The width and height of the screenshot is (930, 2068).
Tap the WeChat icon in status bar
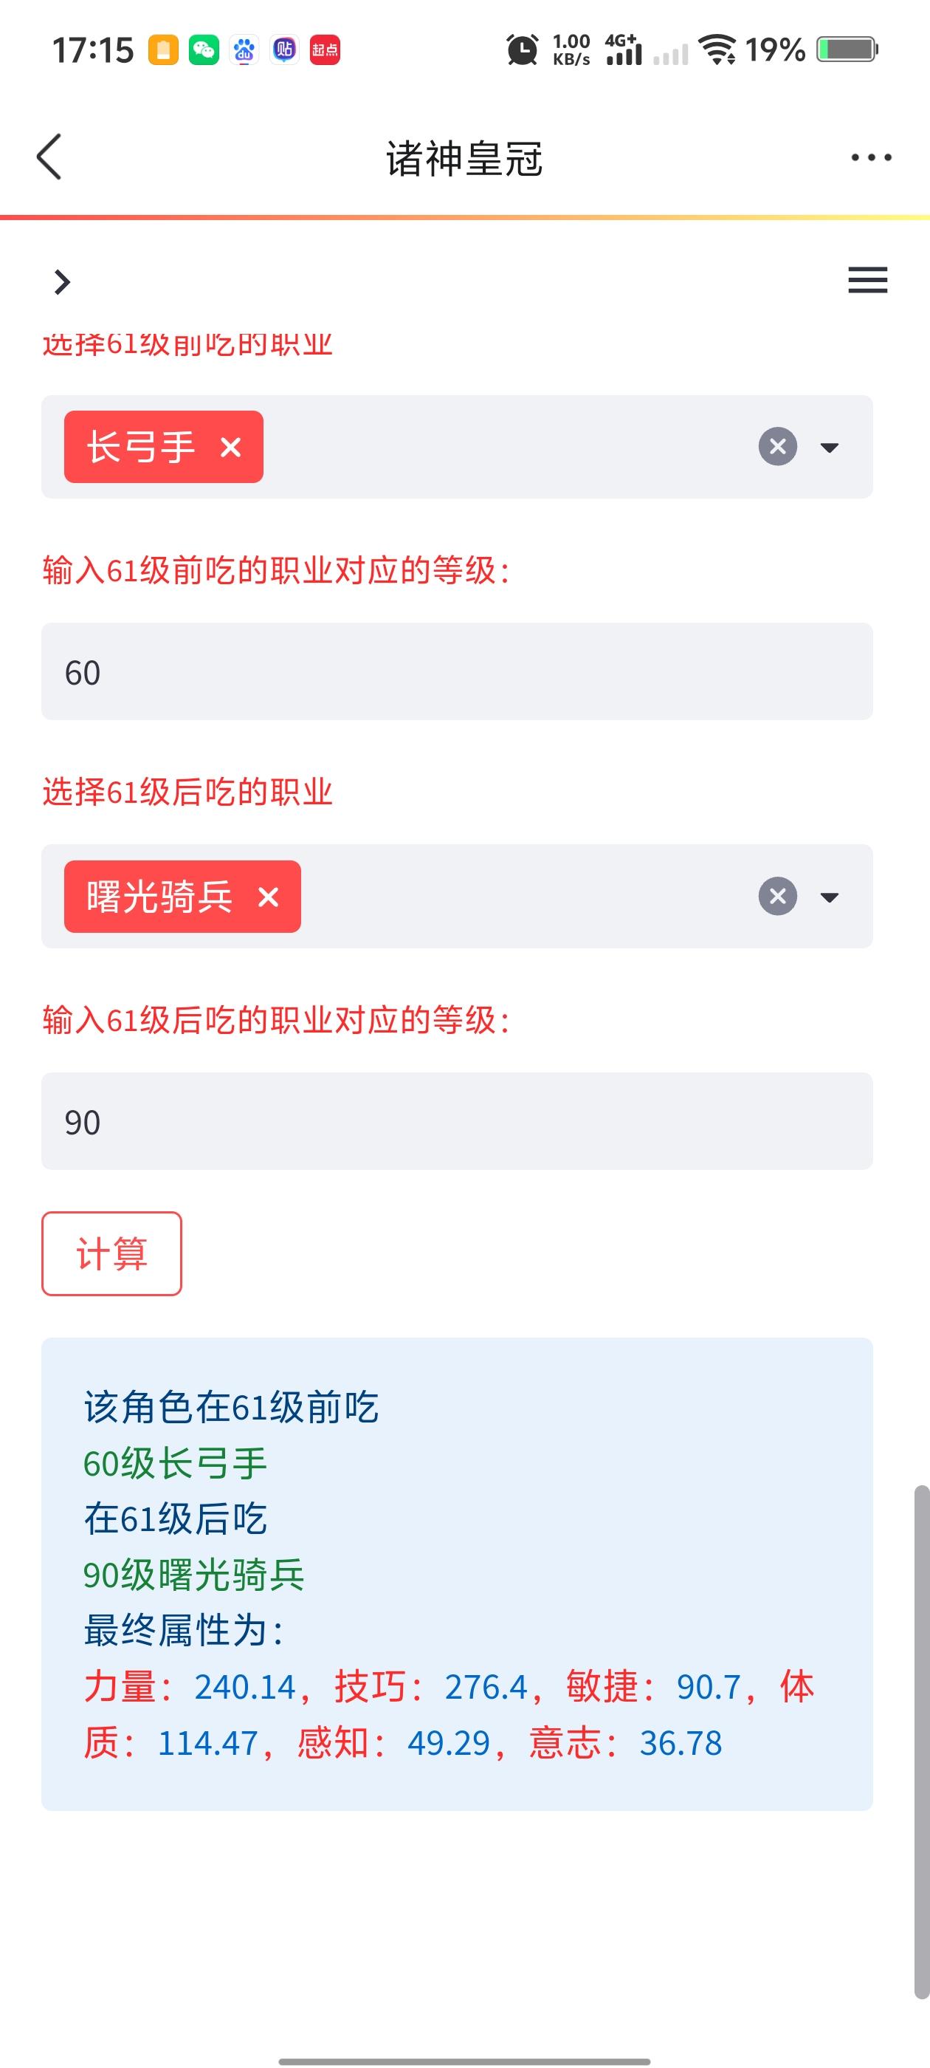pos(204,49)
